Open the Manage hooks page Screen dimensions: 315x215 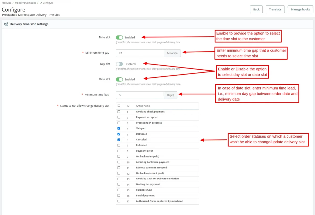pos(300,9)
